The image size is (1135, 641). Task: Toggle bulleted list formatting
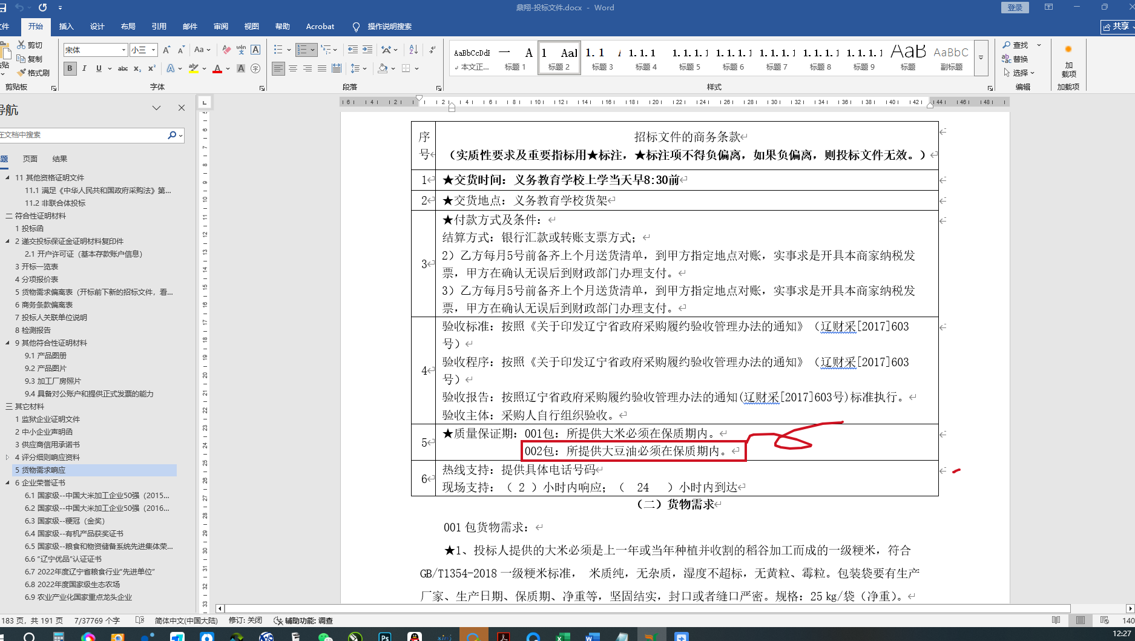pyautogui.click(x=278, y=50)
